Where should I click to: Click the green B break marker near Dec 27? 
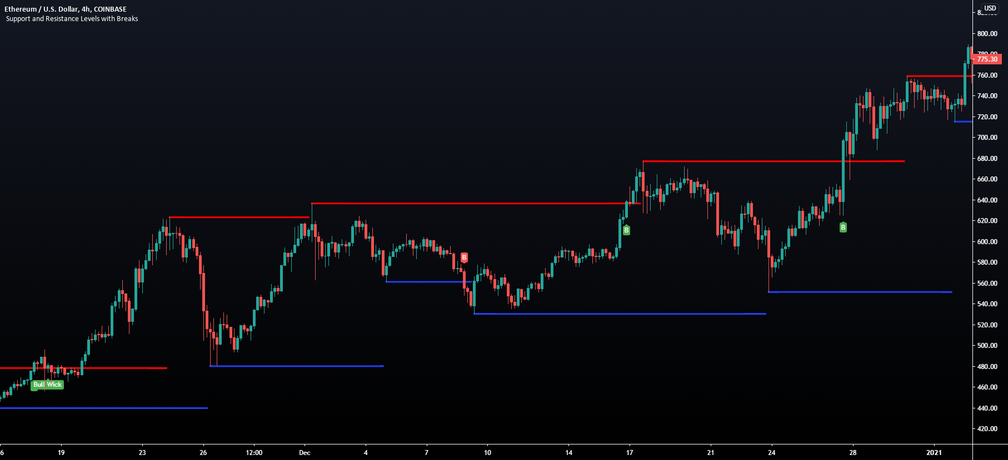pyautogui.click(x=843, y=227)
